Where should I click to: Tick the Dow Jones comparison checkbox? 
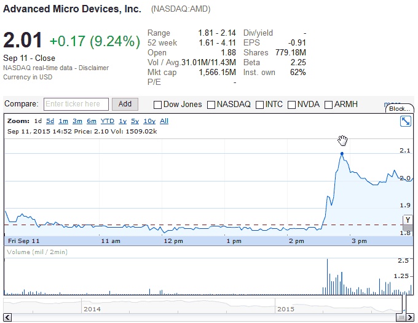pyautogui.click(x=157, y=105)
